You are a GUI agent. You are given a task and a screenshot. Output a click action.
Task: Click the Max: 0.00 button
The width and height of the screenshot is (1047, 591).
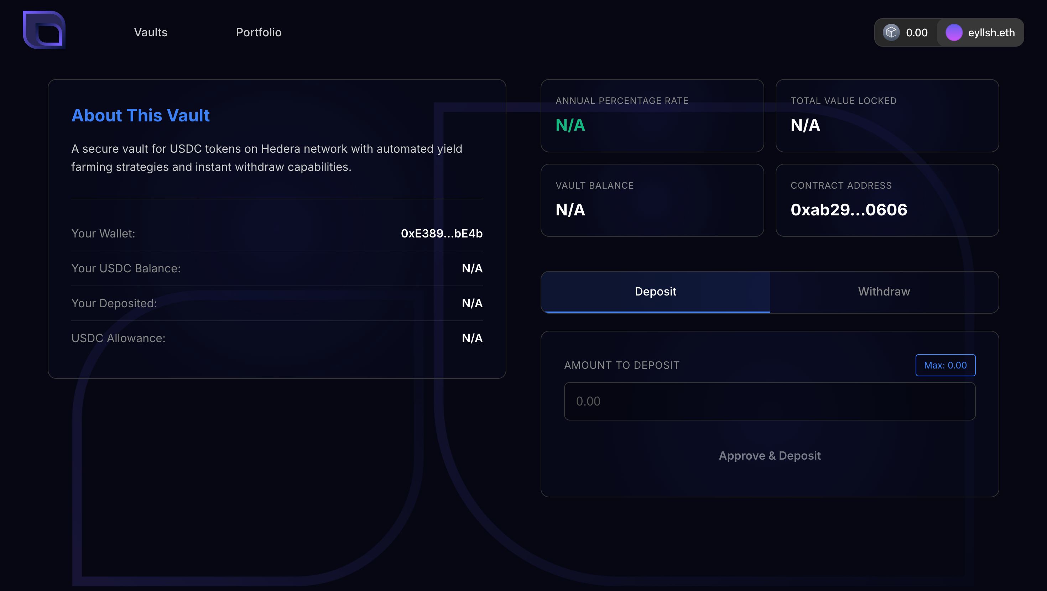946,365
